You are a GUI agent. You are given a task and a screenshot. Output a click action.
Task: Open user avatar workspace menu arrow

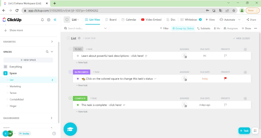click(x=15, y=134)
